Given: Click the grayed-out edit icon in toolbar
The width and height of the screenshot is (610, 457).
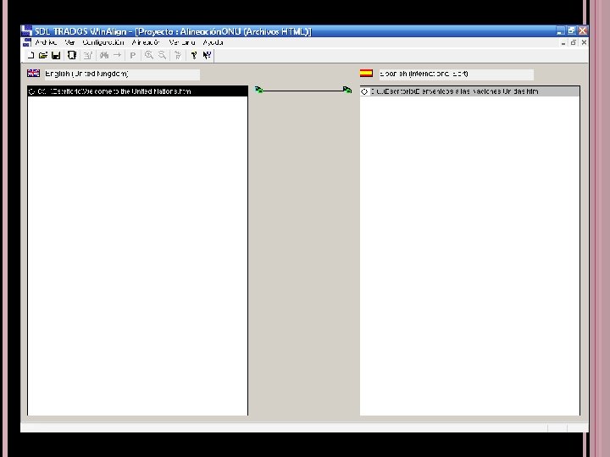Looking at the screenshot, I should click(88, 55).
